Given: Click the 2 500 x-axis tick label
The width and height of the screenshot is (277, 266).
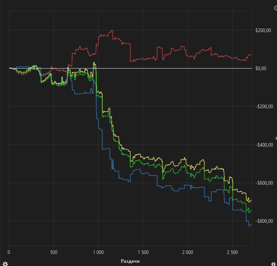Looking at the screenshot, I should [x=232, y=253].
